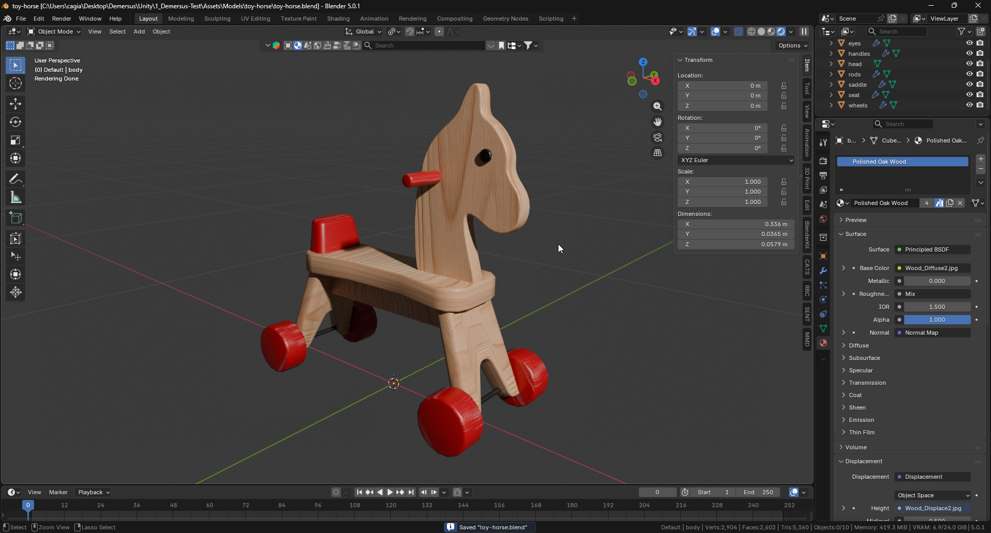Image resolution: width=991 pixels, height=533 pixels.
Task: Open the Object properties tab
Action: 823,256
